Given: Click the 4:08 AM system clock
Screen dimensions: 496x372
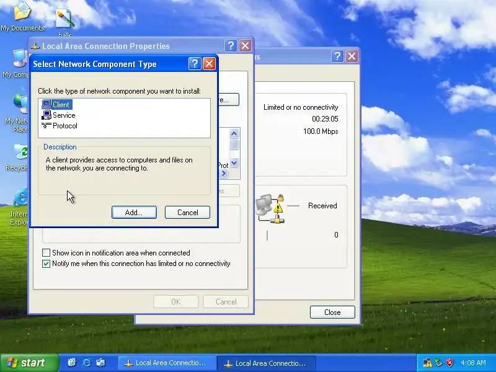Looking at the screenshot, I should [x=473, y=363].
